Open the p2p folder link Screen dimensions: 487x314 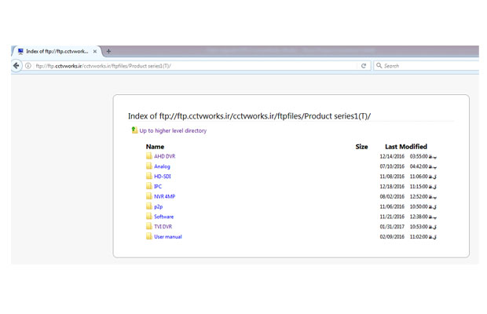click(x=159, y=206)
